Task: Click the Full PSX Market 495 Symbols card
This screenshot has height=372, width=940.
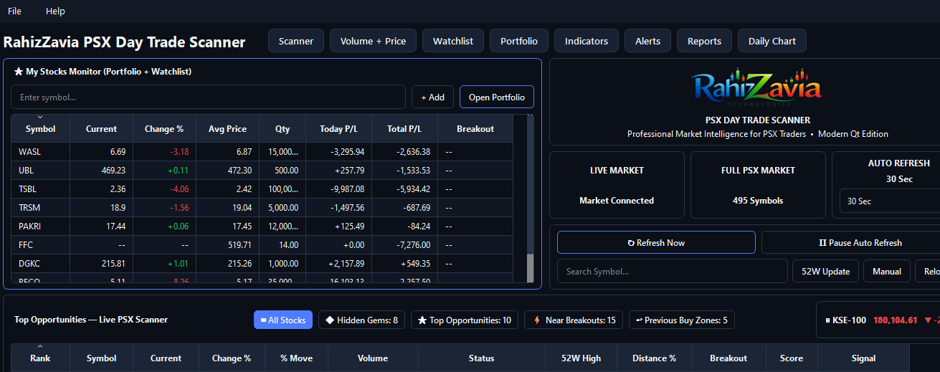Action: point(758,185)
